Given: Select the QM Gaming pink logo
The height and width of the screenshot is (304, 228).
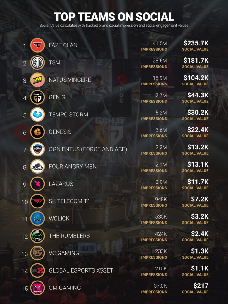Looking at the screenshot, I should click(x=37, y=288).
